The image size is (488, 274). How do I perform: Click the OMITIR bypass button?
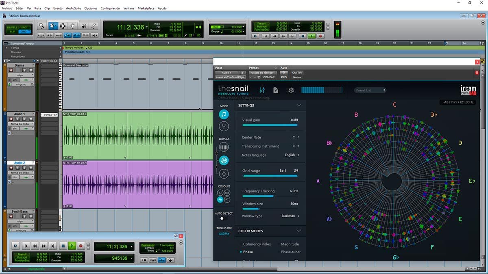[x=297, y=73]
